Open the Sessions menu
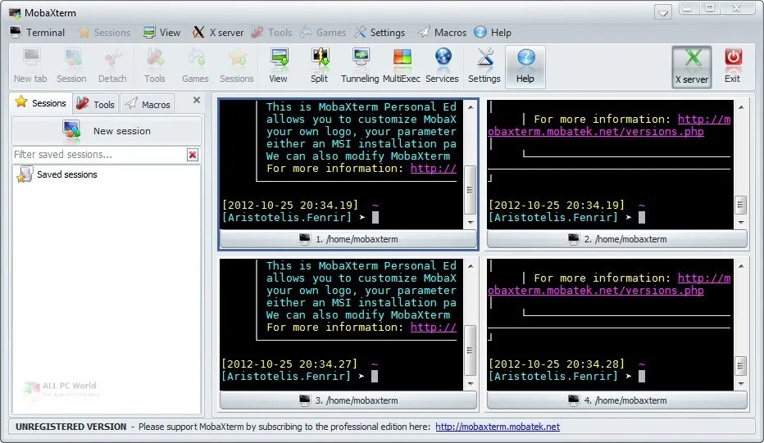764x443 pixels. pos(105,33)
